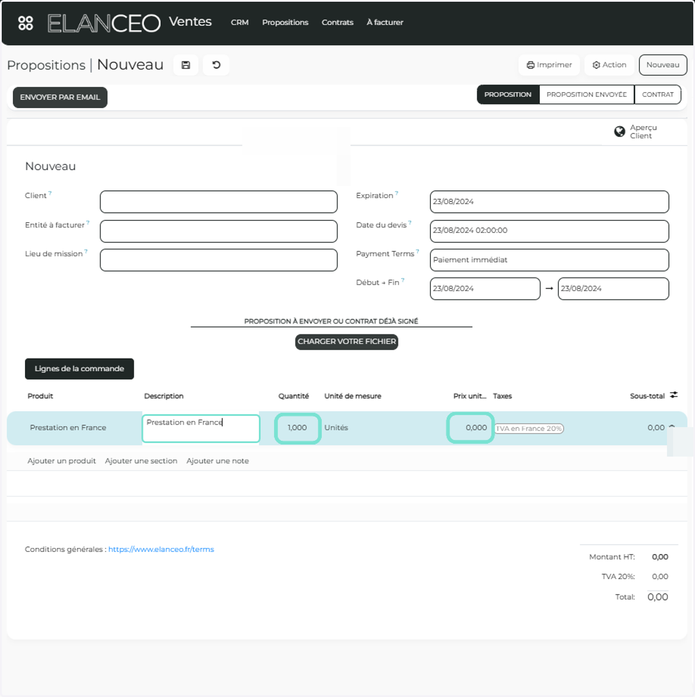Click the Taxes column header
This screenshot has height=697, width=695.
click(503, 396)
